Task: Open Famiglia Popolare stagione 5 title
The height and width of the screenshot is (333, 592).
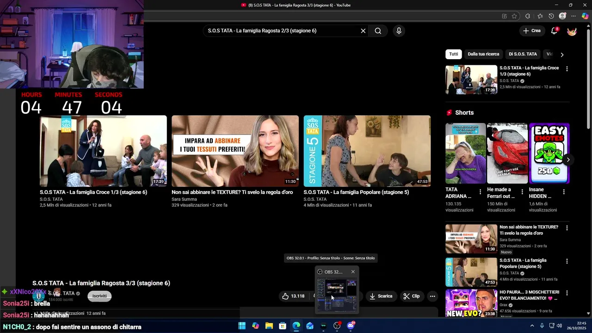Action: (x=356, y=192)
